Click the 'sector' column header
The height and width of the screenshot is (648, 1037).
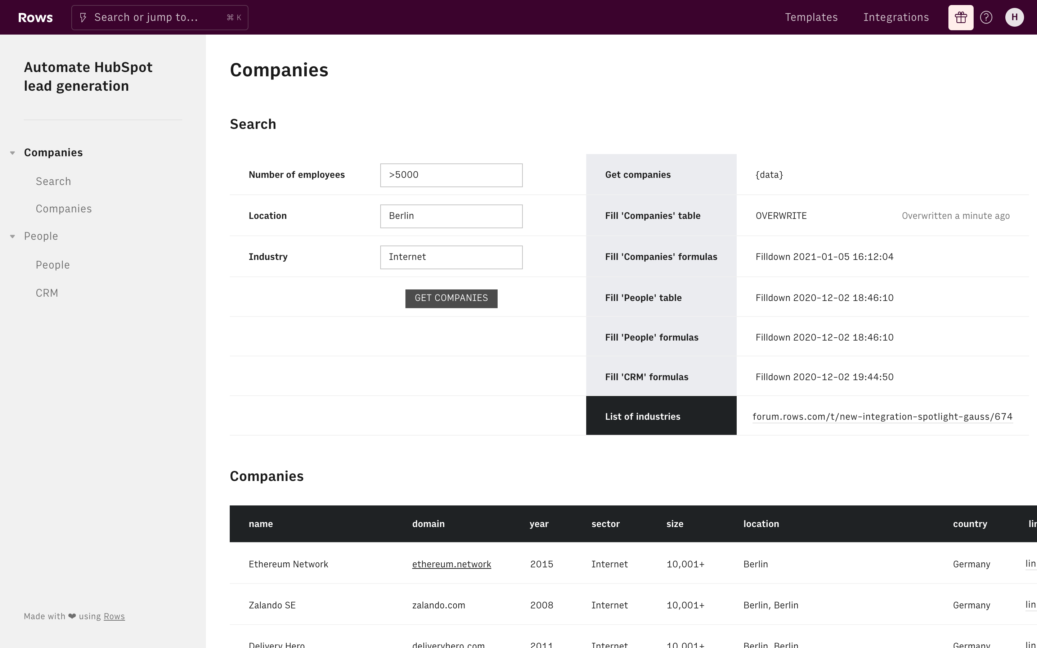(x=606, y=524)
